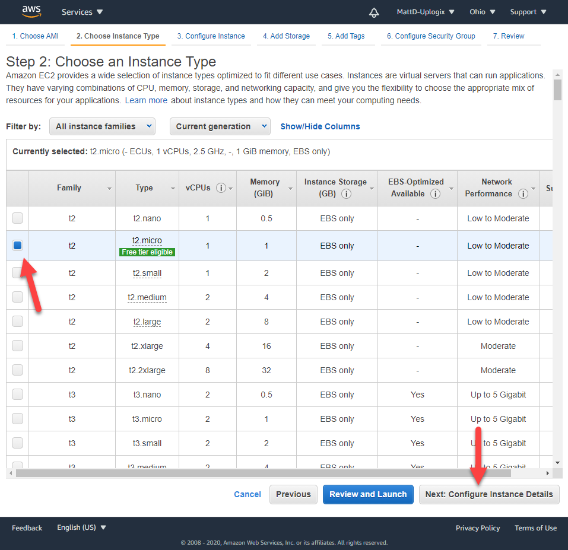Click the Instance Storage info icon
The height and width of the screenshot is (550, 568).
346,193
